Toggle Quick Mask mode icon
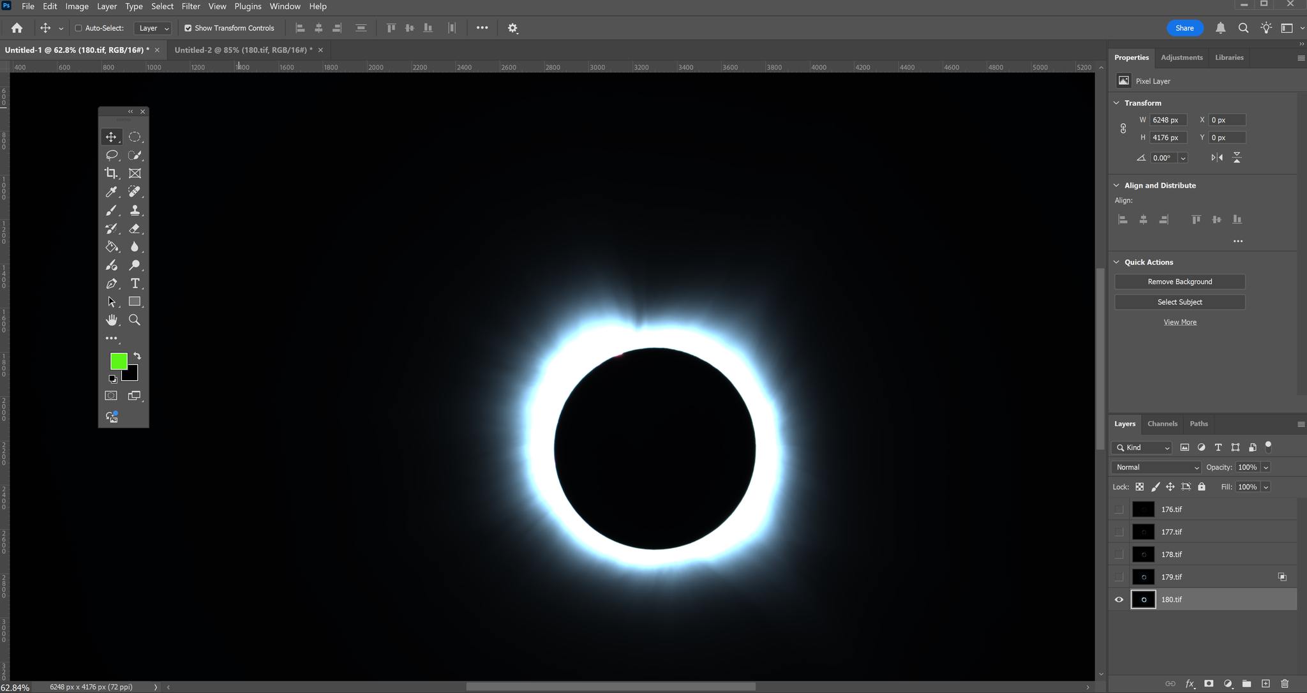This screenshot has width=1307, height=693. click(x=111, y=396)
